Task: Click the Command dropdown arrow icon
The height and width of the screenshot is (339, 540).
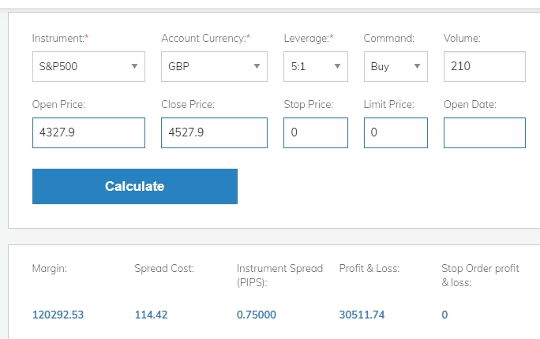Action: click(x=417, y=66)
